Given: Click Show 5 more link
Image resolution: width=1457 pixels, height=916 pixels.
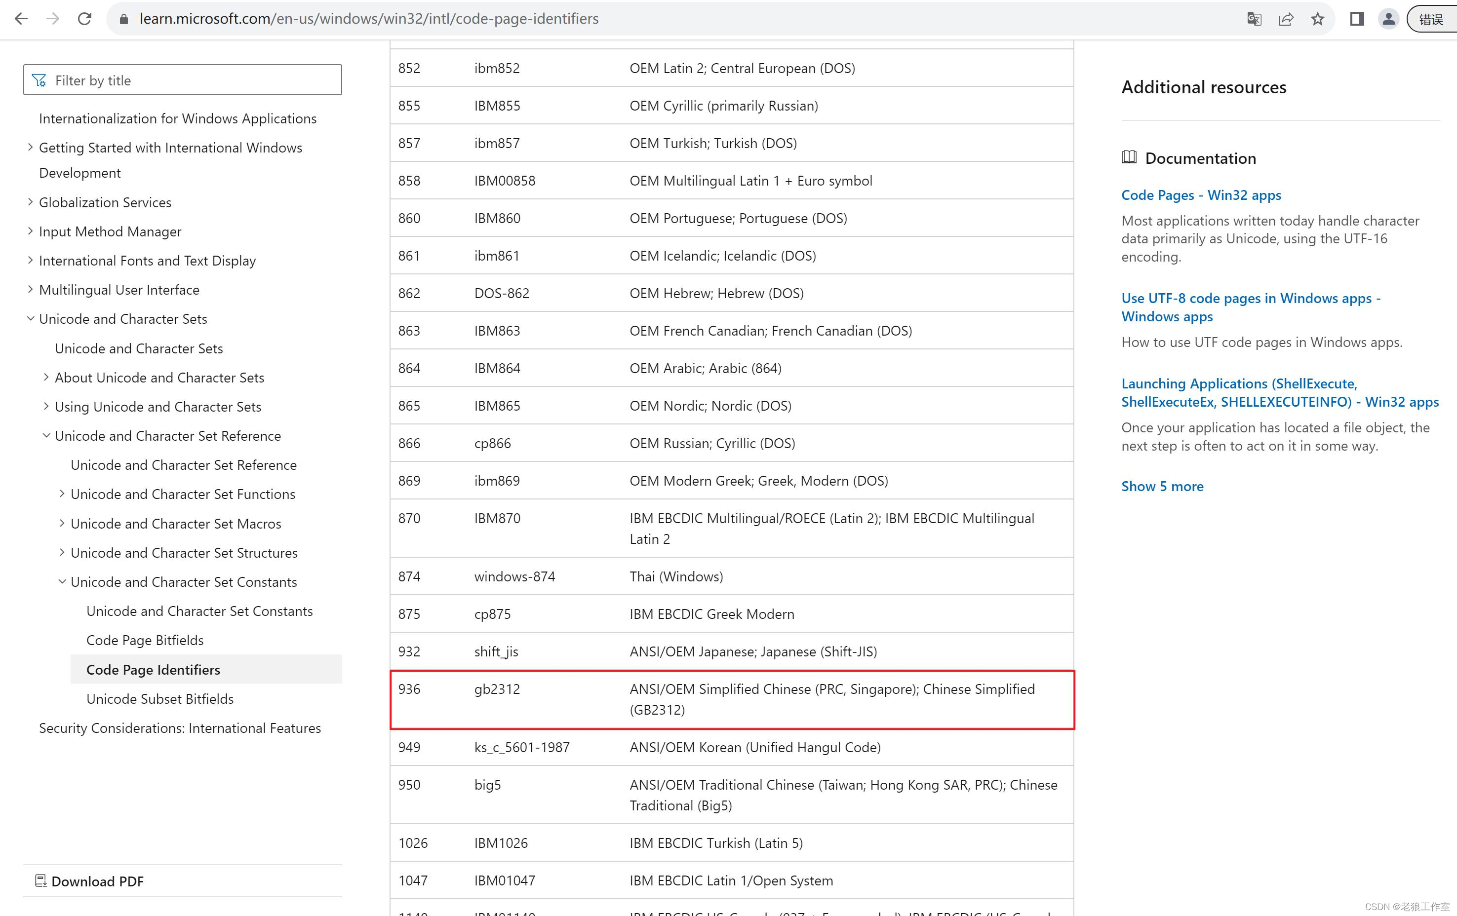Looking at the screenshot, I should pos(1162,486).
